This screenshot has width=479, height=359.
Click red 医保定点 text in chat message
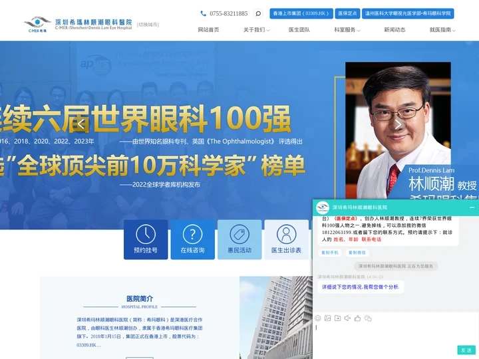tap(345, 219)
